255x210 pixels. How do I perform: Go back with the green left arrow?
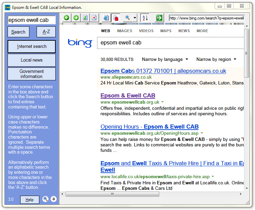66,17
